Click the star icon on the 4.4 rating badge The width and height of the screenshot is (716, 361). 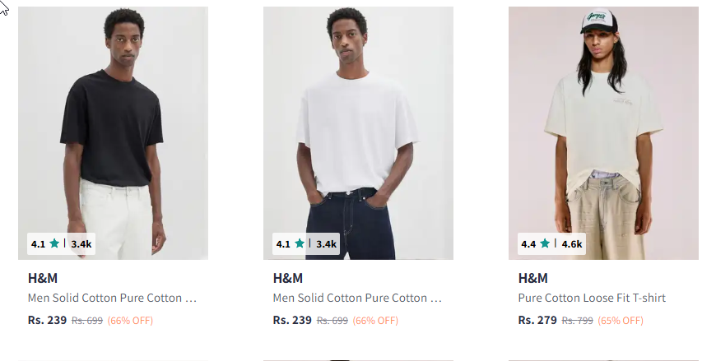(x=545, y=243)
